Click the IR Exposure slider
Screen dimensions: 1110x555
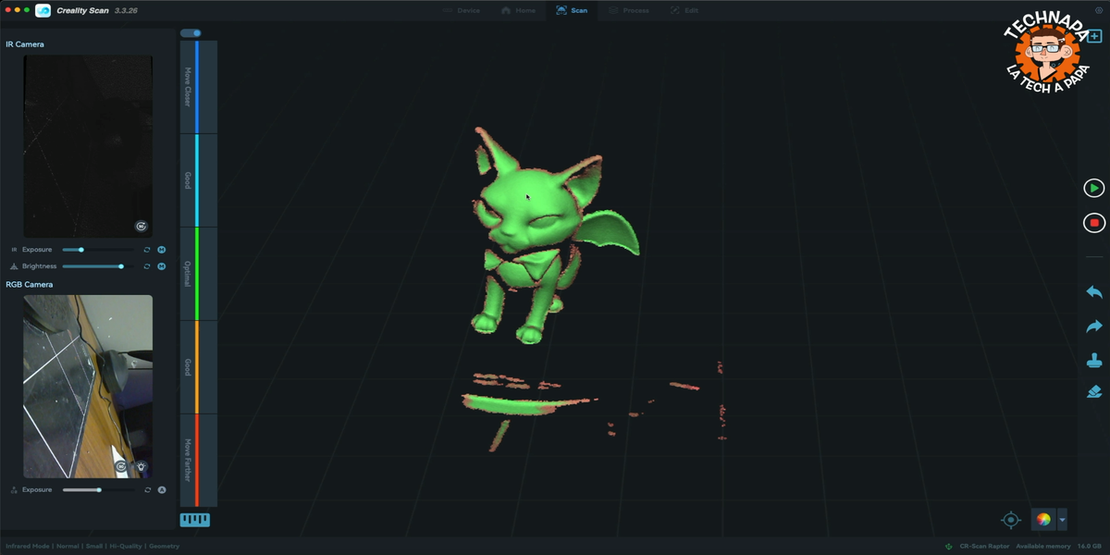click(97, 250)
